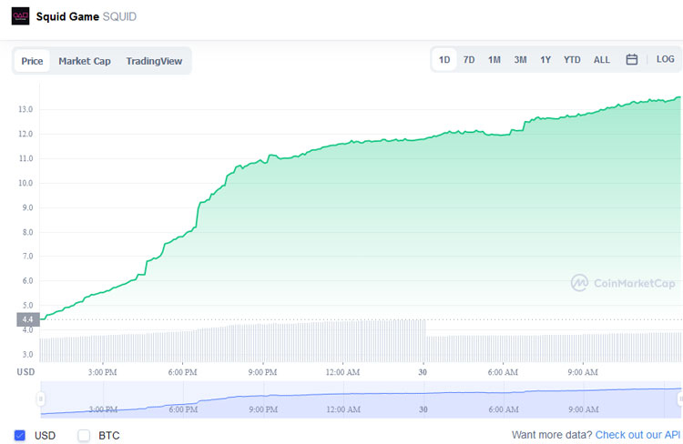Image resolution: width=683 pixels, height=444 pixels.
Task: Select the YTD time range
Action: click(572, 60)
